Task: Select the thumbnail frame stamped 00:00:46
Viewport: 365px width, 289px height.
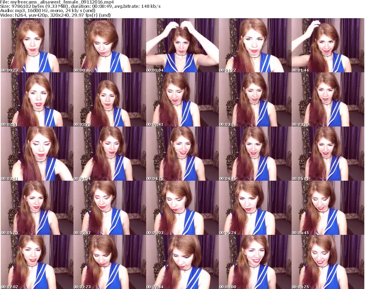Action: (110, 45)
